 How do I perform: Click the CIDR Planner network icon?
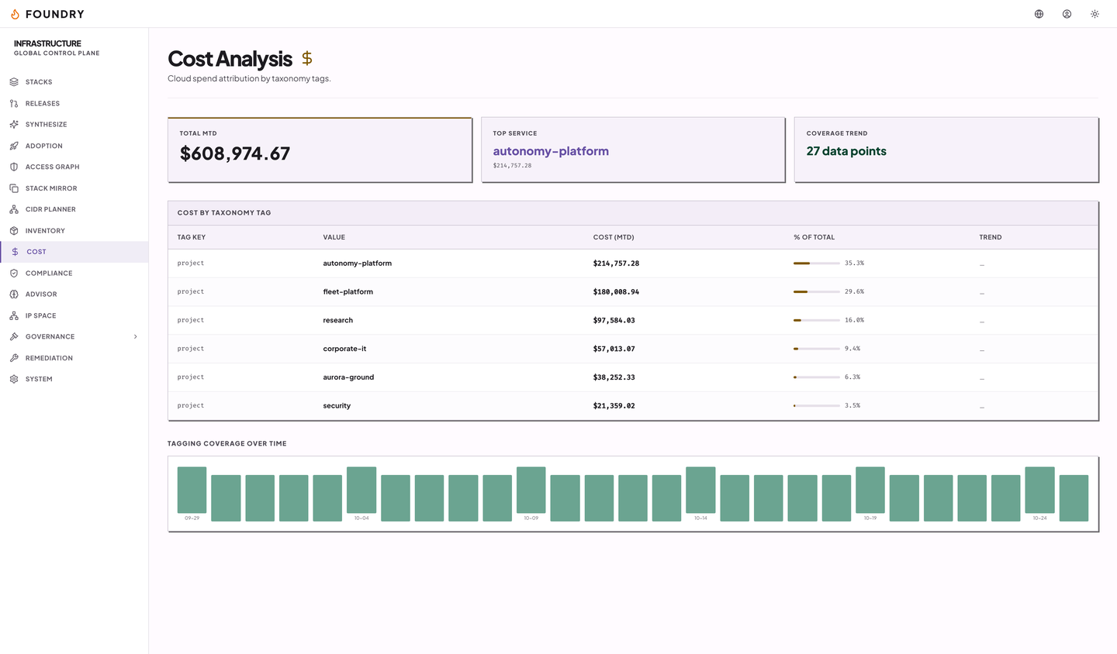[14, 209]
